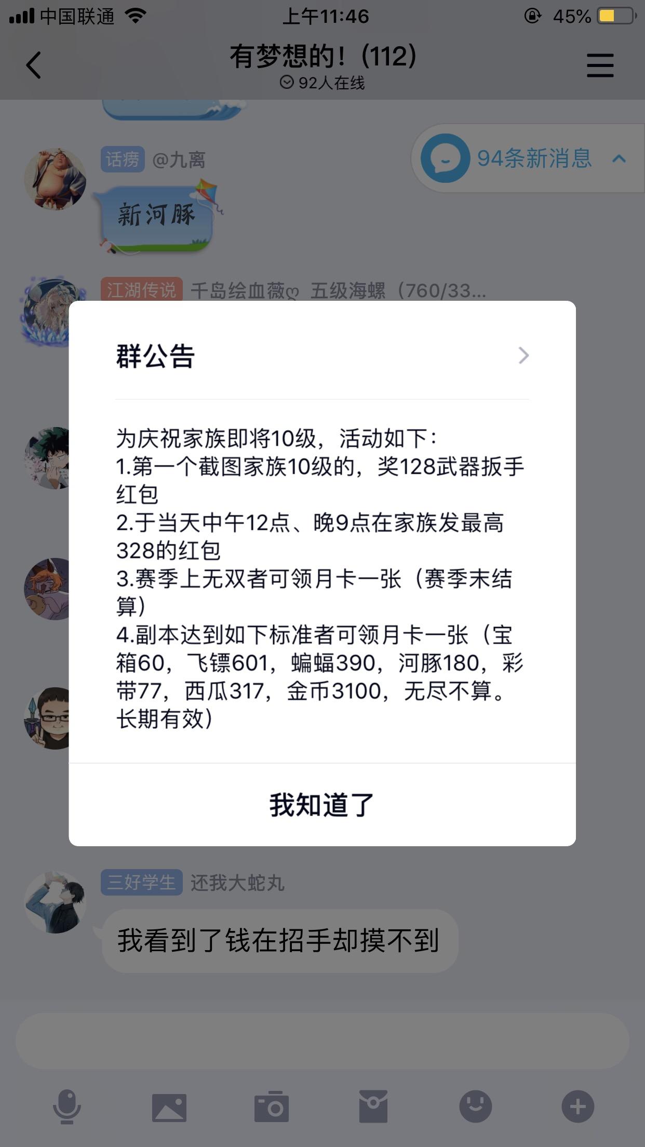Open the emoji smiley icon
The image size is (645, 1147).
(x=476, y=1106)
